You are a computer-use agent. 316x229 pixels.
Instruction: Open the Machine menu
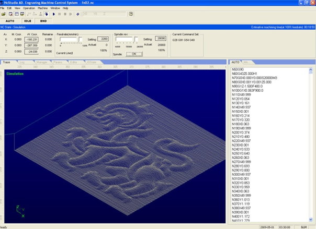tap(43, 8)
